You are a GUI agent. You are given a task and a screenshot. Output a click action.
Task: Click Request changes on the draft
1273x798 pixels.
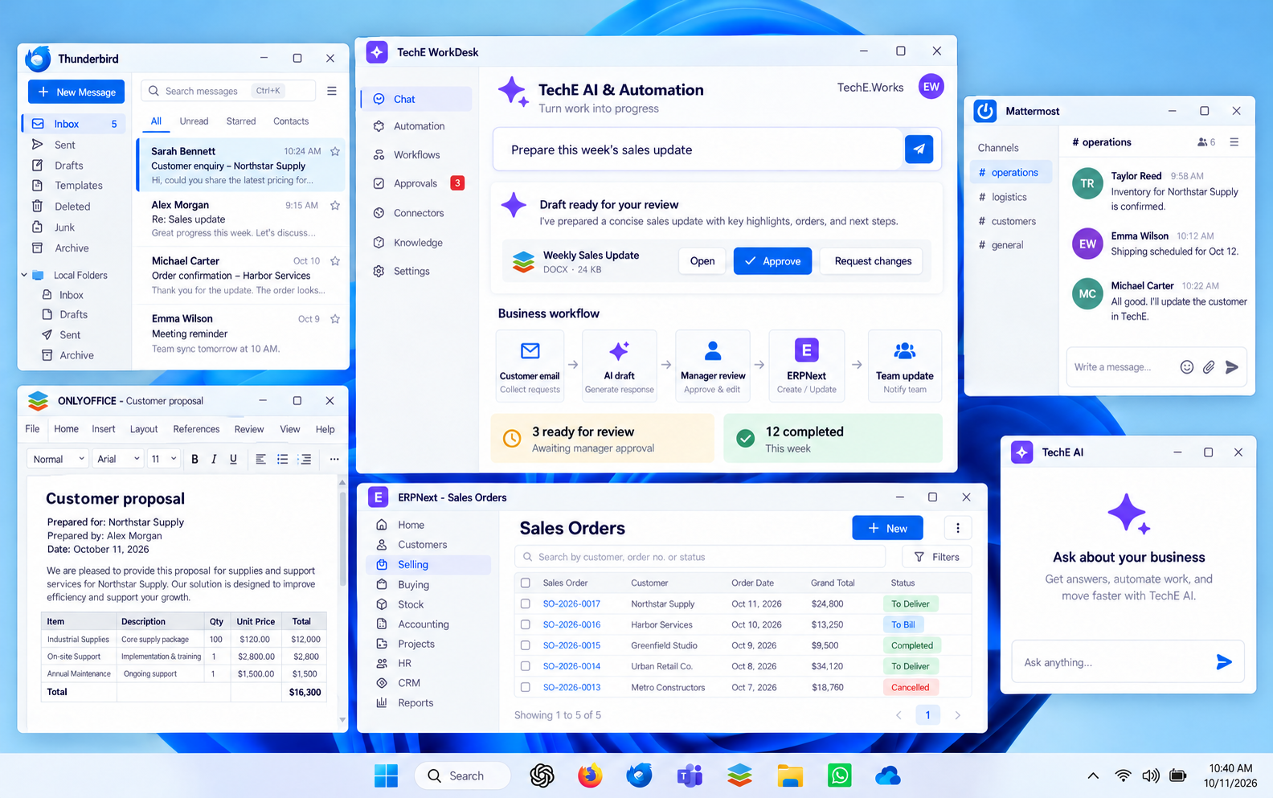click(873, 261)
